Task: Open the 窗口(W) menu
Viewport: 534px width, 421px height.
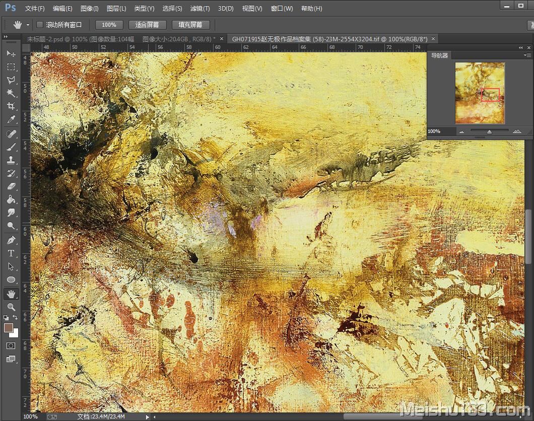Action: [282, 9]
